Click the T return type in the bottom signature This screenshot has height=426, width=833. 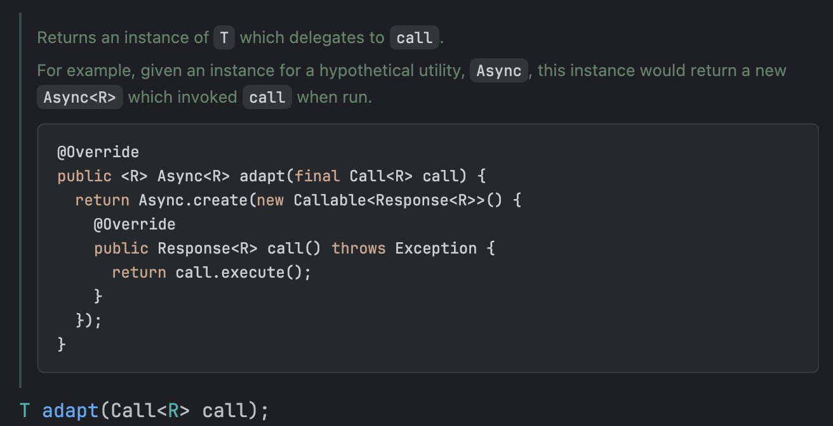25,410
